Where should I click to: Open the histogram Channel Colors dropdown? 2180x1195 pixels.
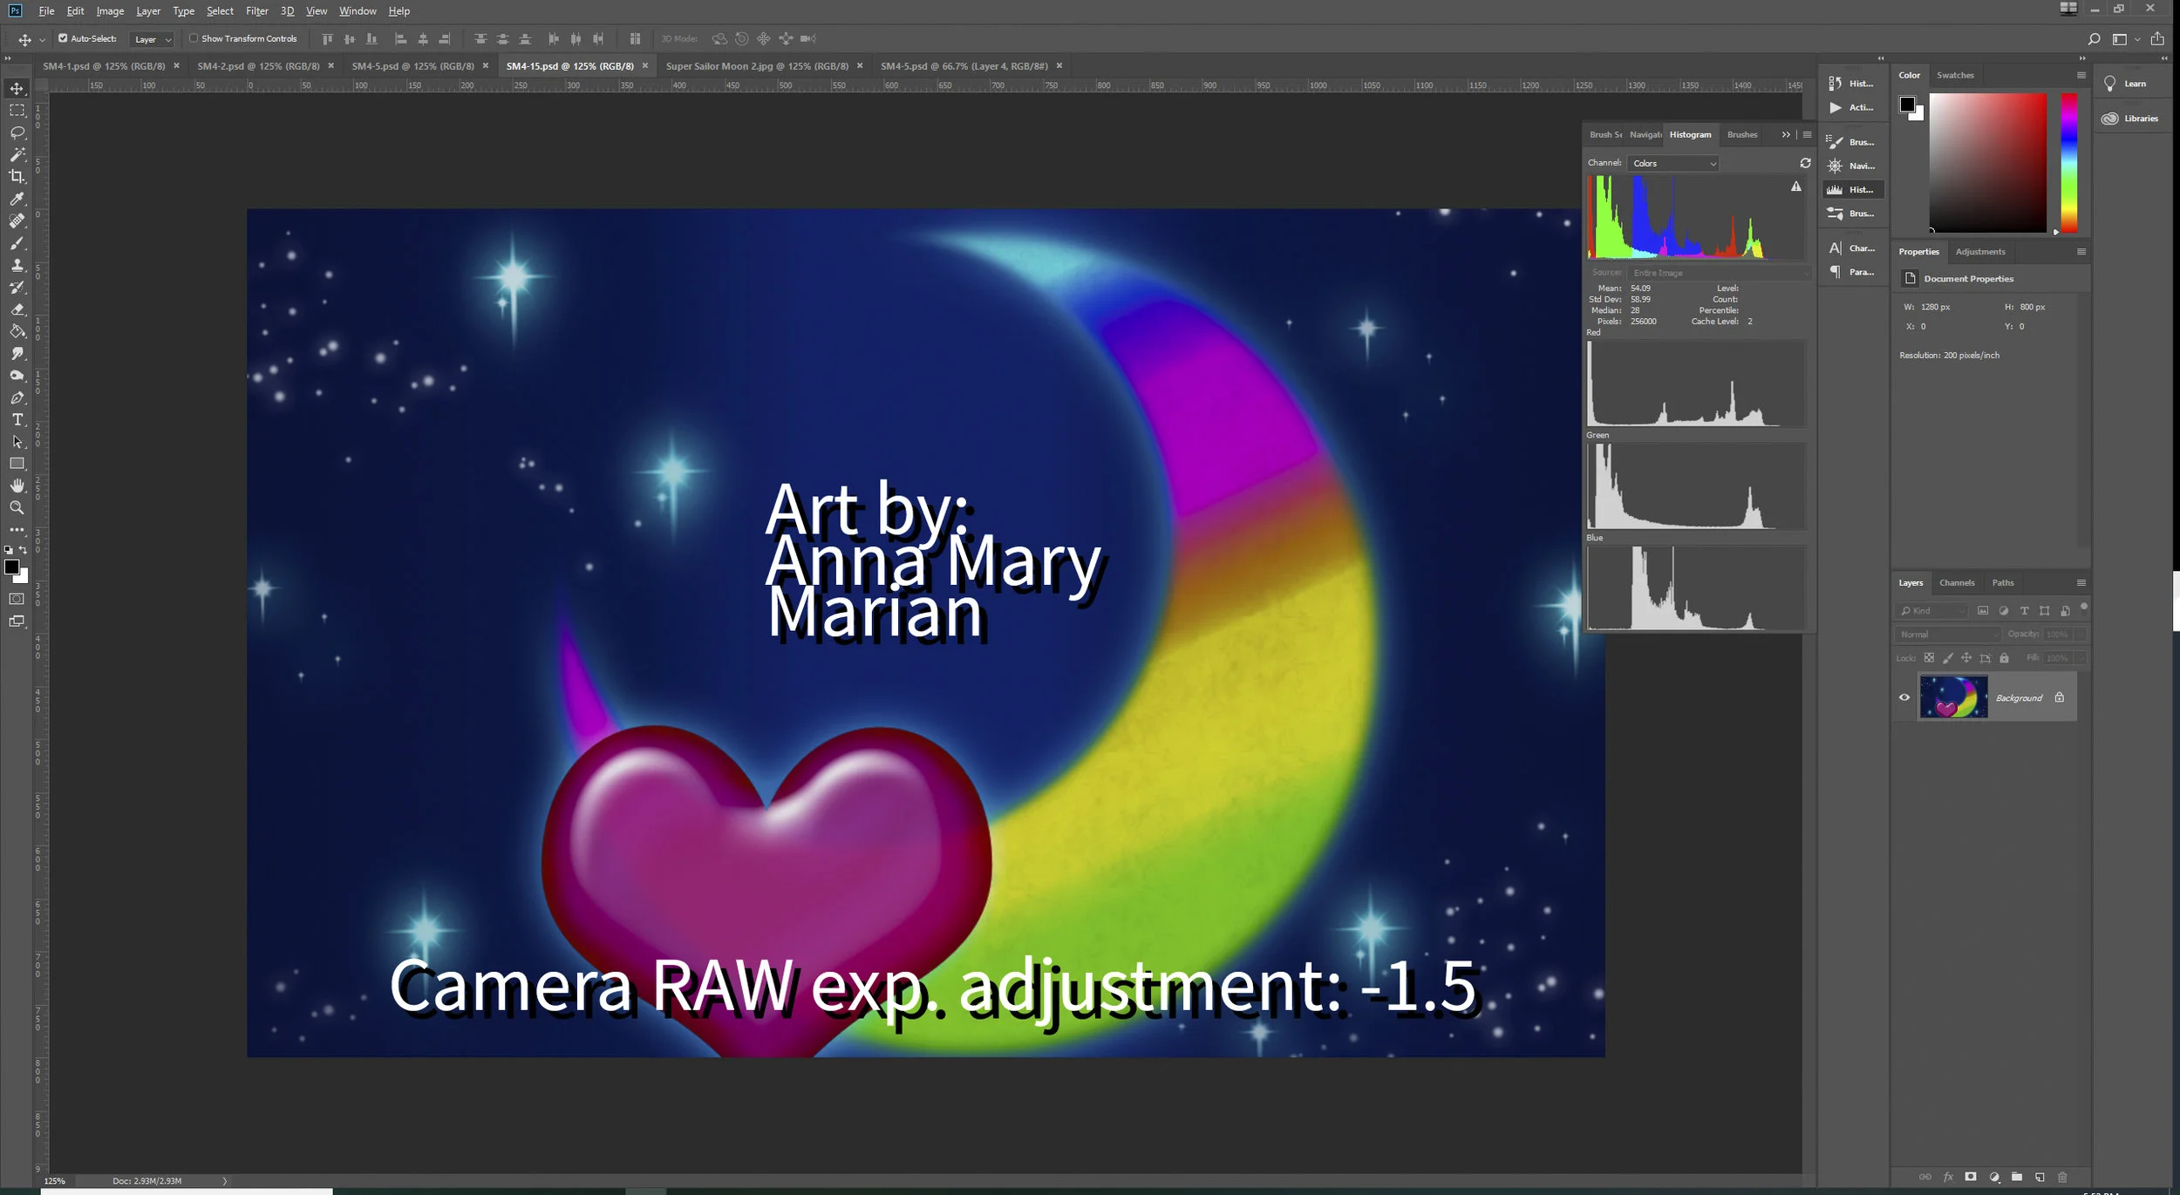[x=1672, y=164]
